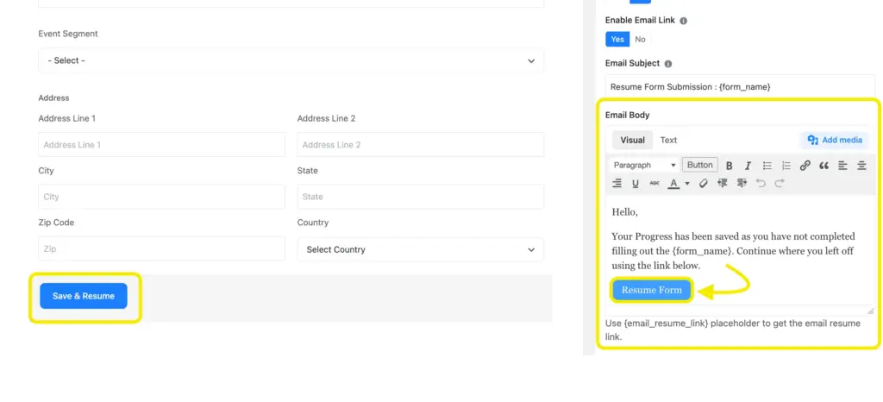Click the City input field
The width and height of the screenshot is (883, 402).
point(161,197)
